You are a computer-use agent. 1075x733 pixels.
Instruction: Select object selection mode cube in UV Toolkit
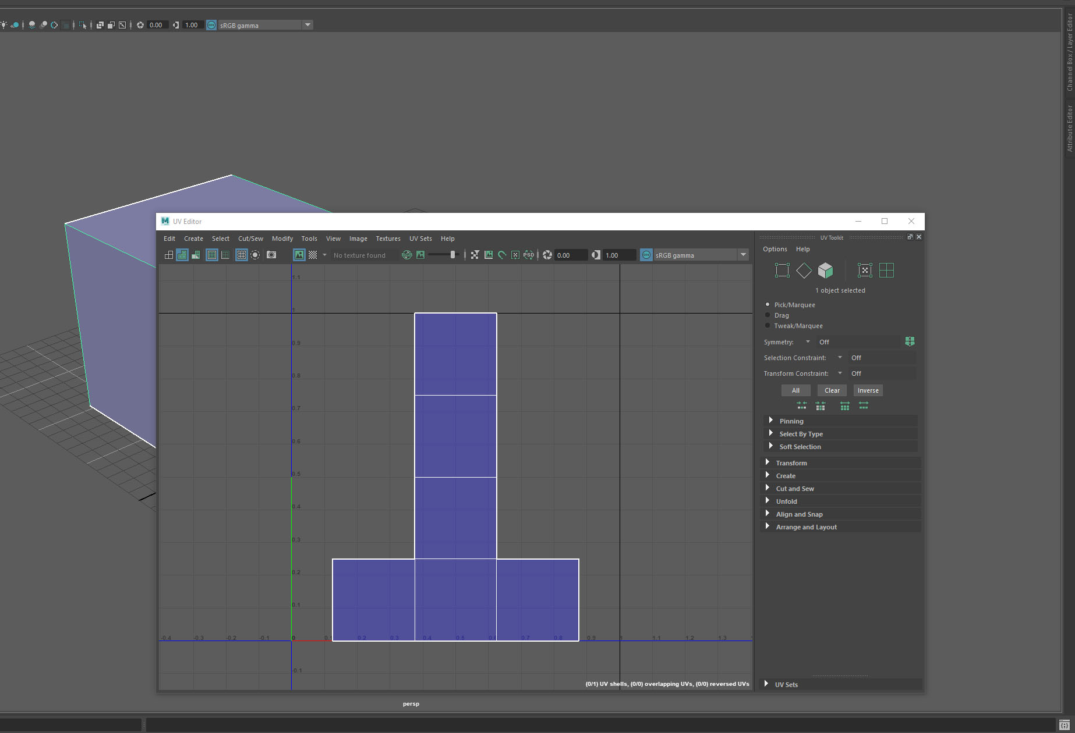pyautogui.click(x=825, y=270)
